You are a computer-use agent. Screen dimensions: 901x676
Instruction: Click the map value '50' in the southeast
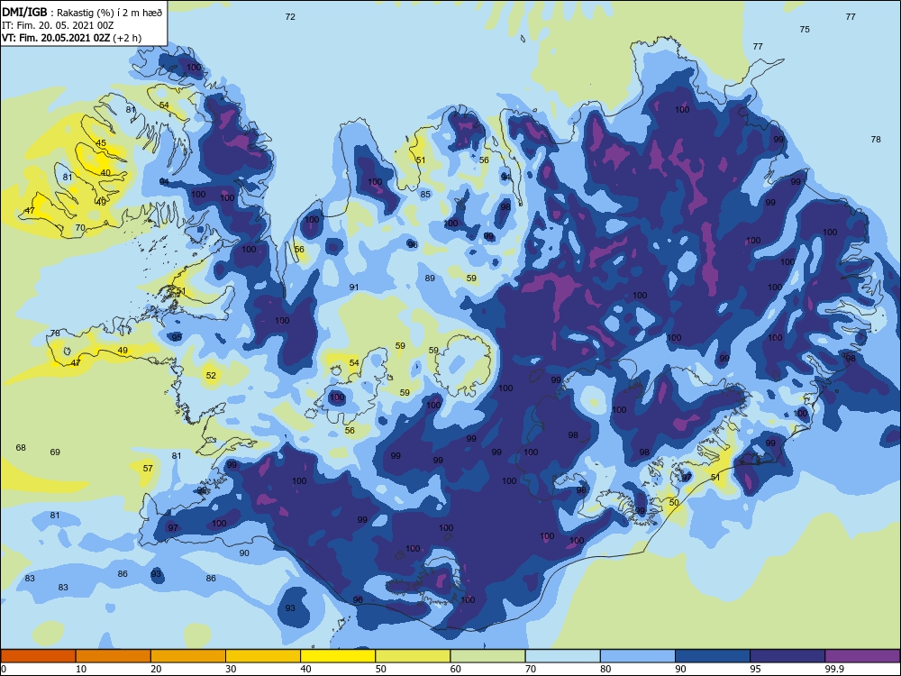674,502
